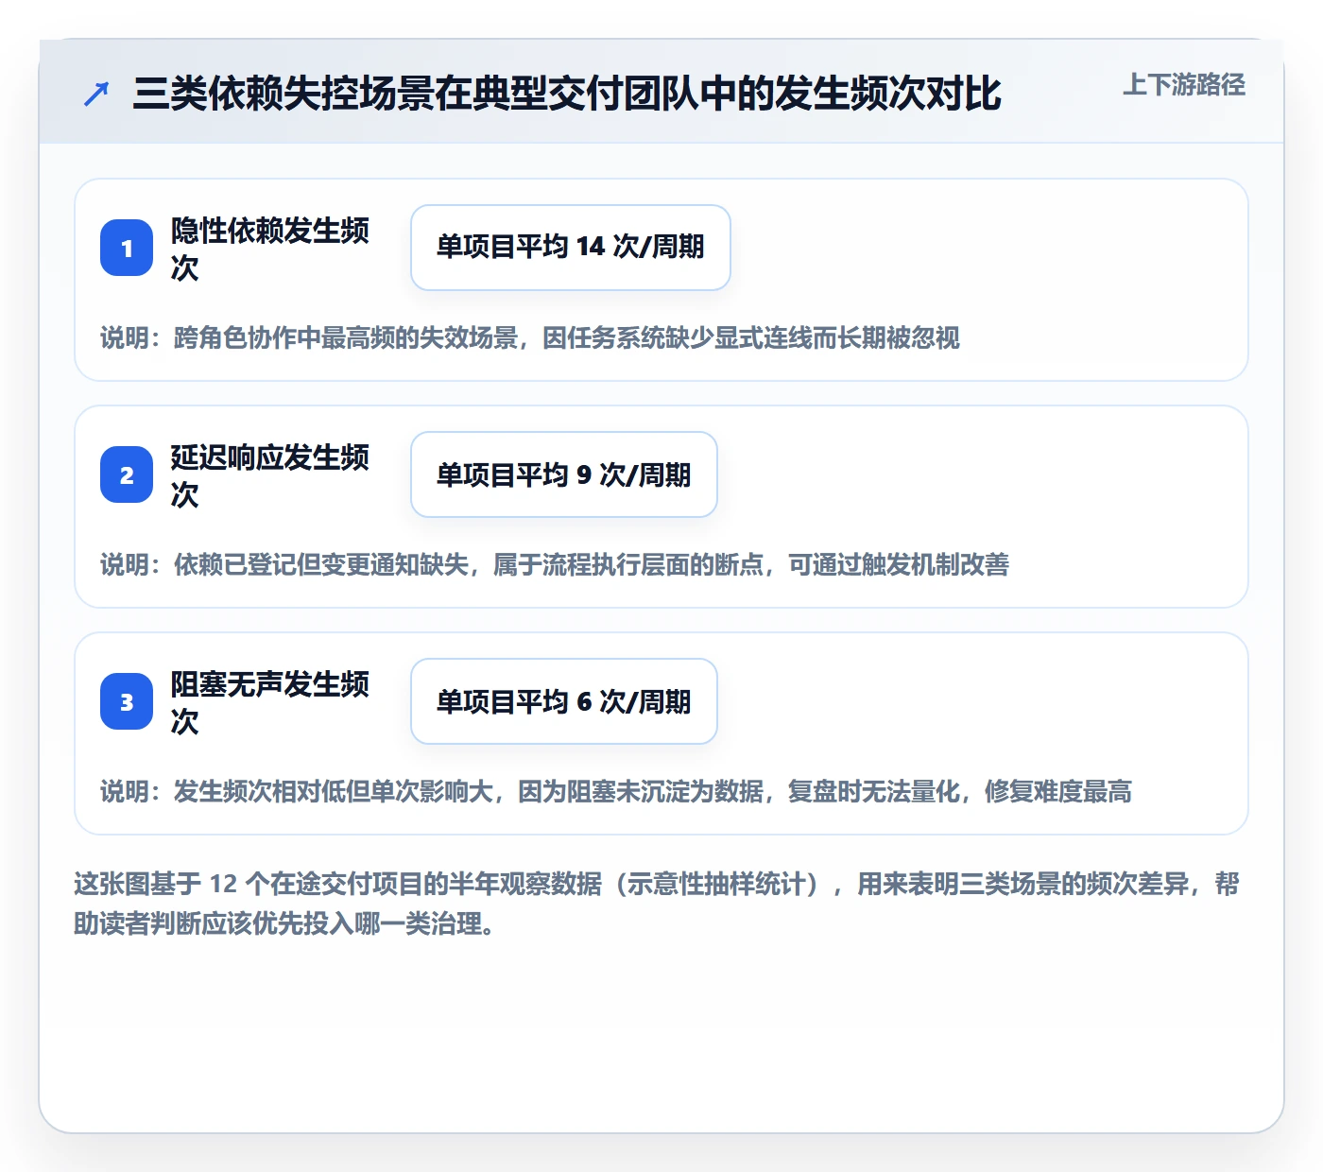This screenshot has height=1172, width=1323.
Task: Select the 延迟响应发生频次 heading
Action: tap(270, 475)
